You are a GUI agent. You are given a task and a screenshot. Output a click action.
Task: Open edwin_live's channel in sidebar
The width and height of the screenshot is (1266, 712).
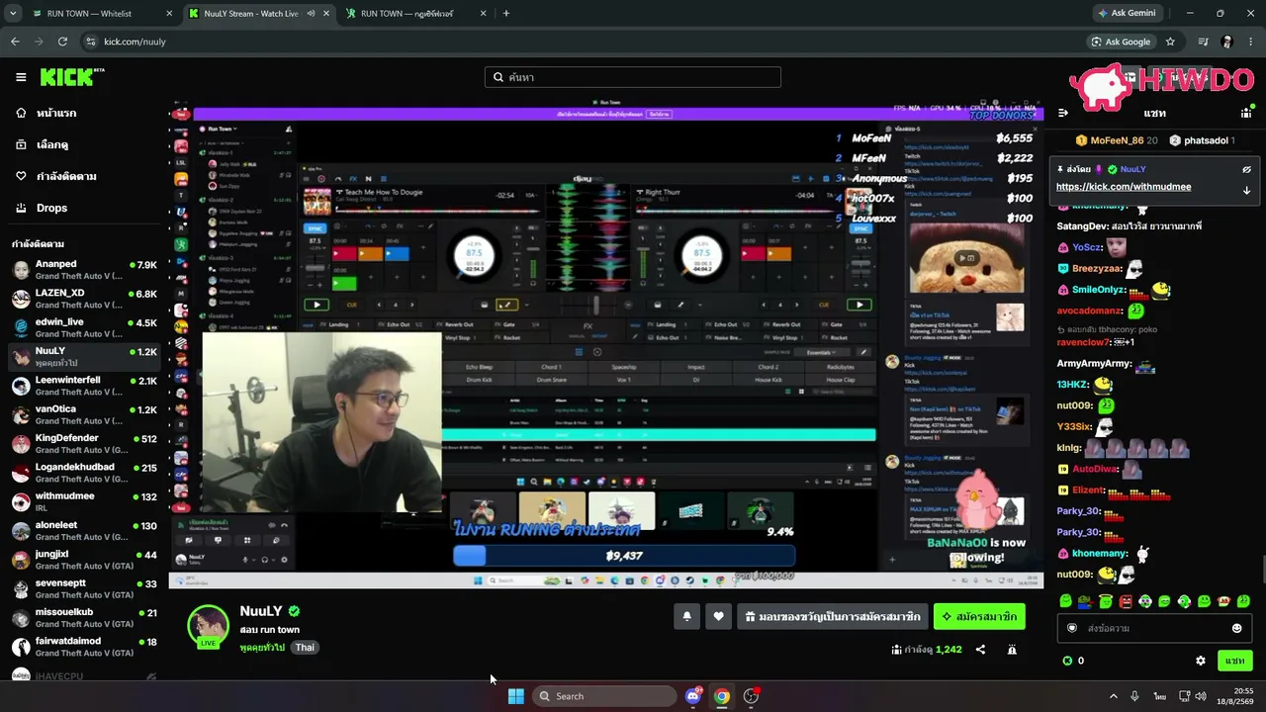click(84, 327)
